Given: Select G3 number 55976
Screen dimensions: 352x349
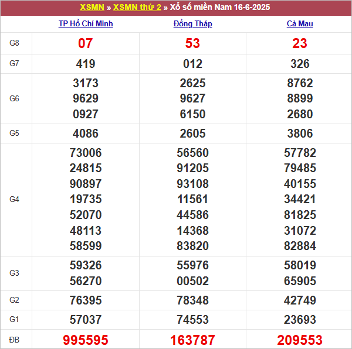Looking at the screenshot, I should coord(192,265).
